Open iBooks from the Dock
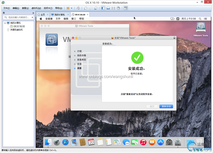213x153 pixels. pos(152,142)
